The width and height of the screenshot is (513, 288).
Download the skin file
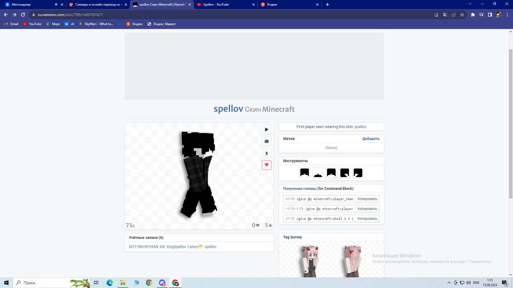tap(267, 153)
